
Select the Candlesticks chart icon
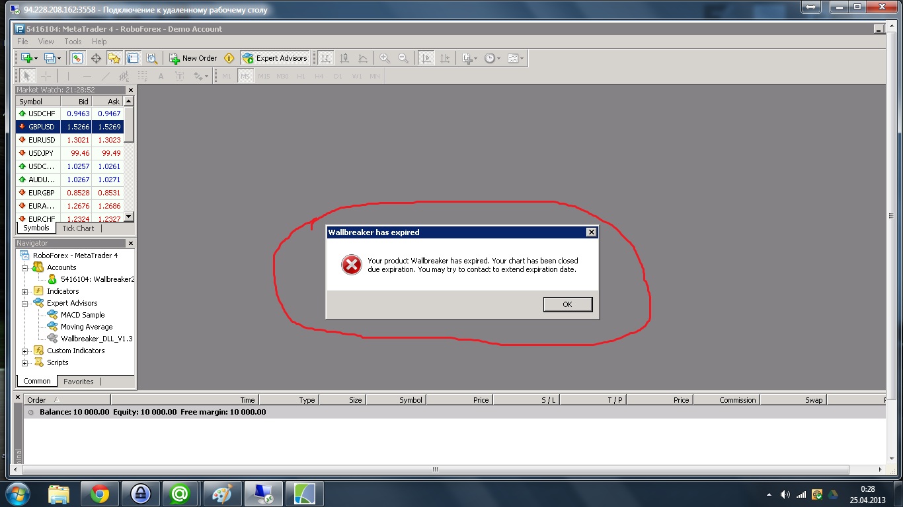pos(344,58)
